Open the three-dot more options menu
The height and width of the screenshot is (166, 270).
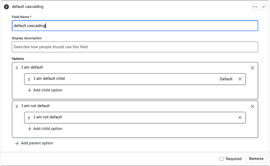click(255, 7)
